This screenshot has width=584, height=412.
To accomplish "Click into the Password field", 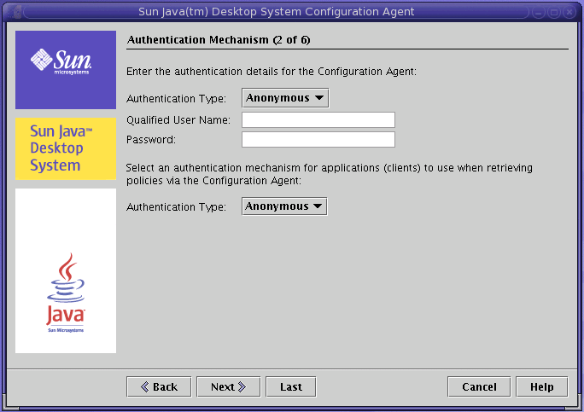I will coord(318,140).
